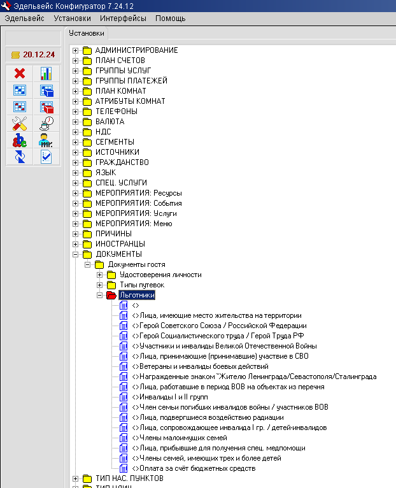This screenshot has width=396, height=488.
Task: Open the bar chart statistics icon
Action: 46,73
